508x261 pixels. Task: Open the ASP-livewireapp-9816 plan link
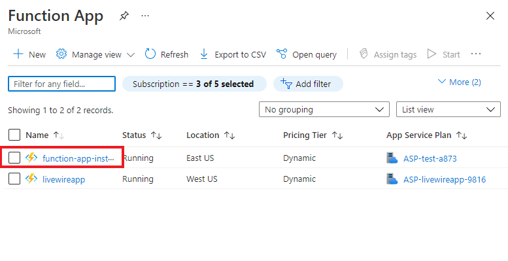click(x=445, y=179)
